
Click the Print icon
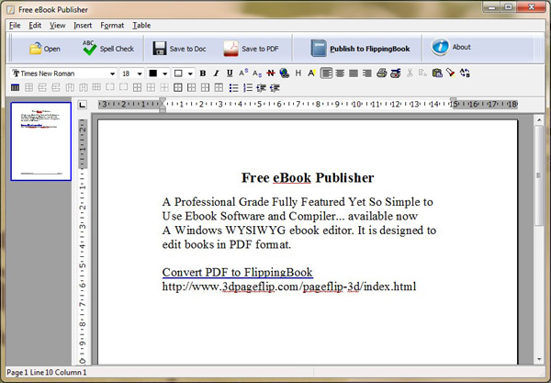[382, 73]
